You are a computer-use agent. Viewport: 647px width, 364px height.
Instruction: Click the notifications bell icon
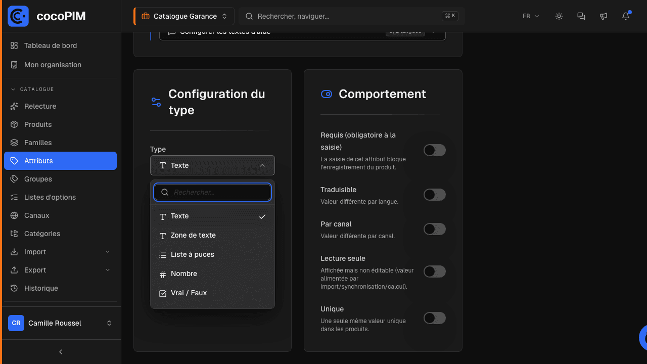626,16
